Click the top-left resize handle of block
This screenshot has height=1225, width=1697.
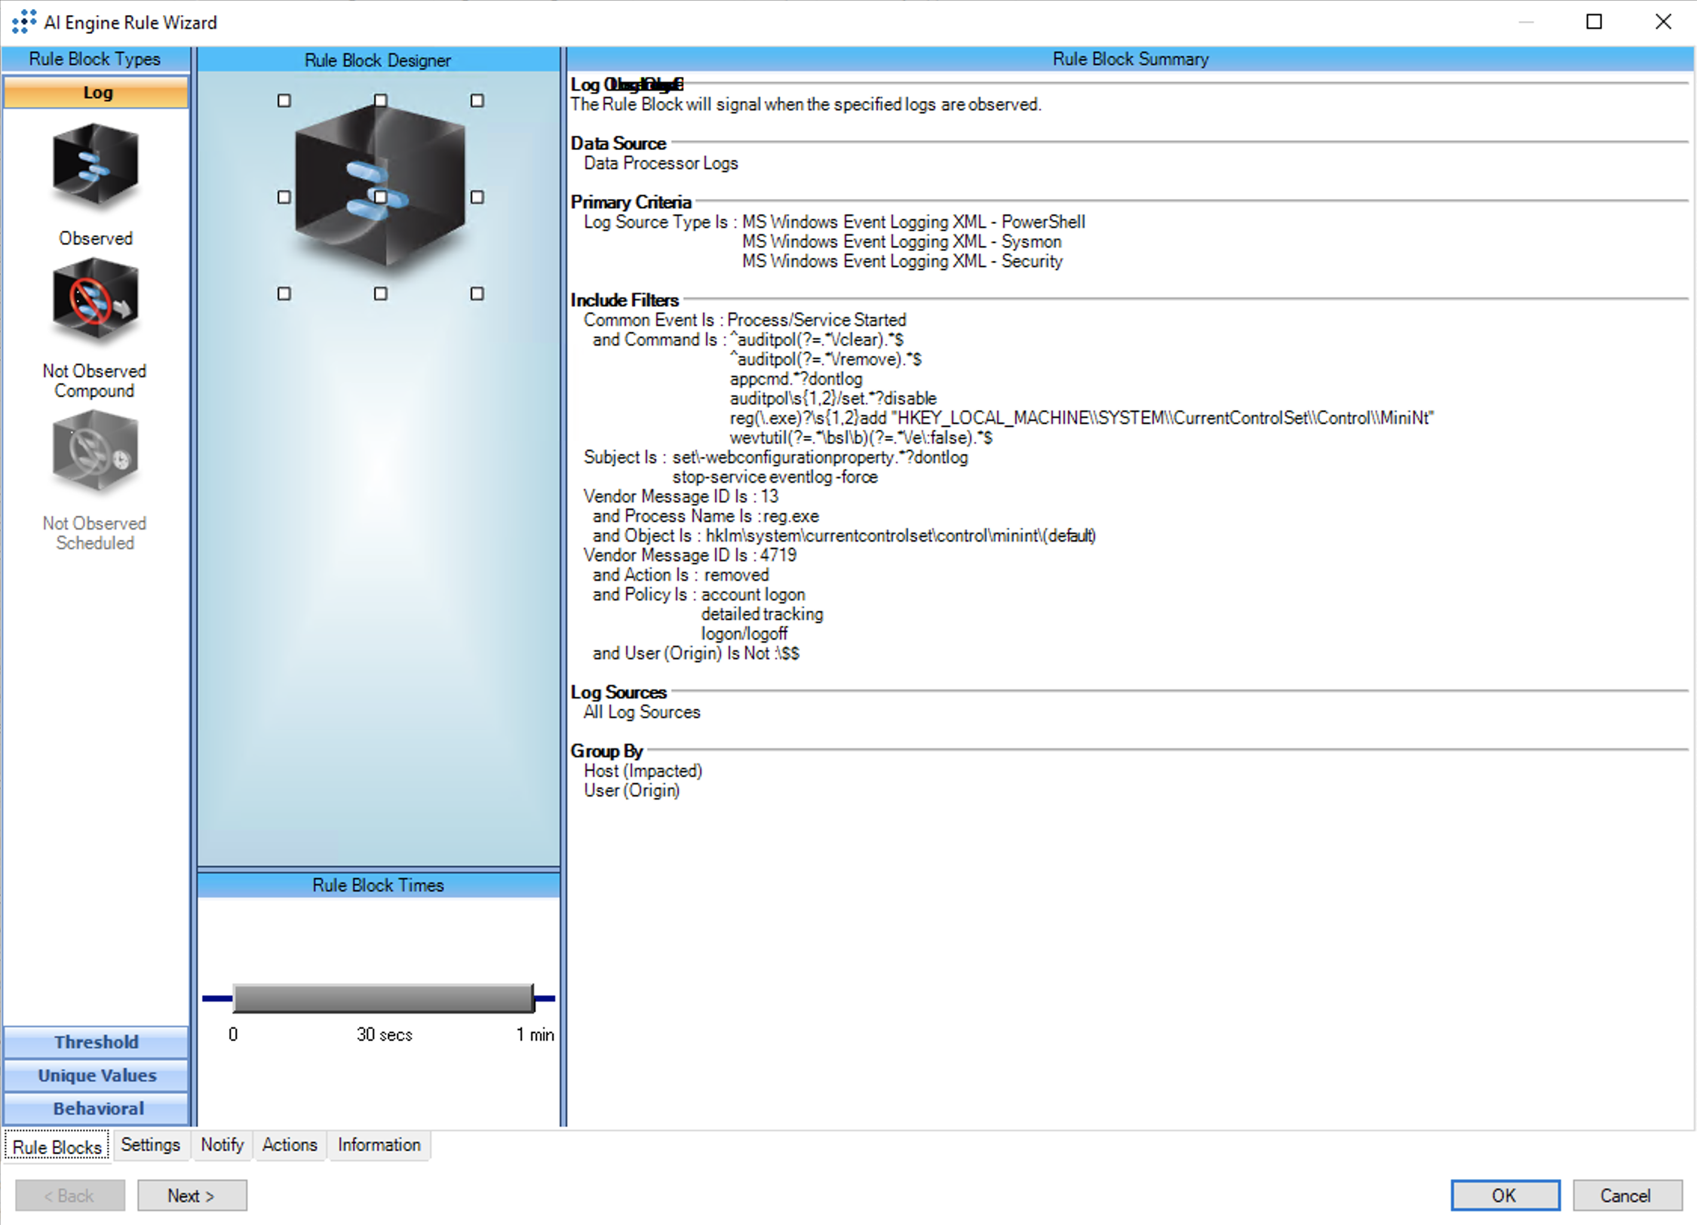[284, 101]
